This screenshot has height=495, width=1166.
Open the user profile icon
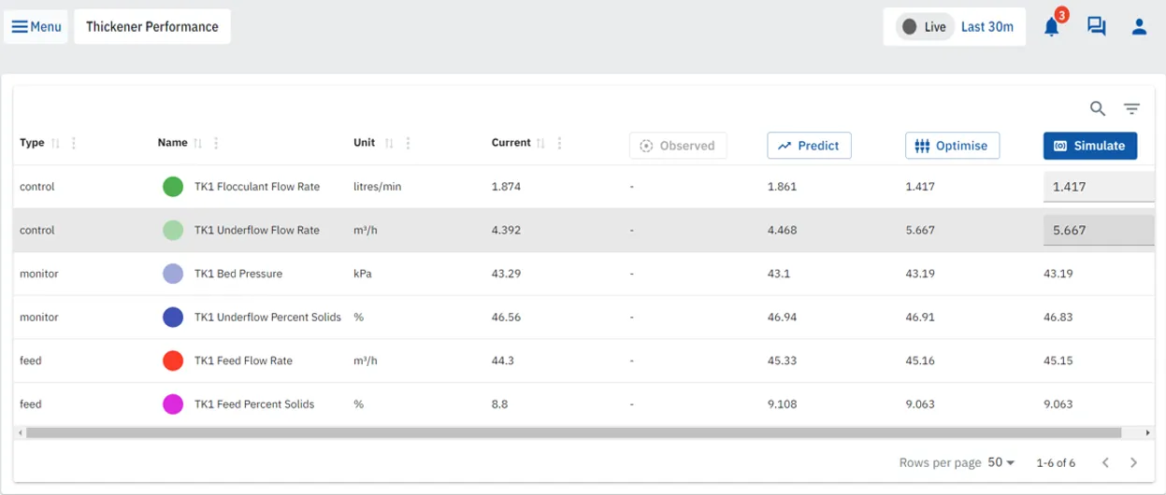coord(1139,27)
